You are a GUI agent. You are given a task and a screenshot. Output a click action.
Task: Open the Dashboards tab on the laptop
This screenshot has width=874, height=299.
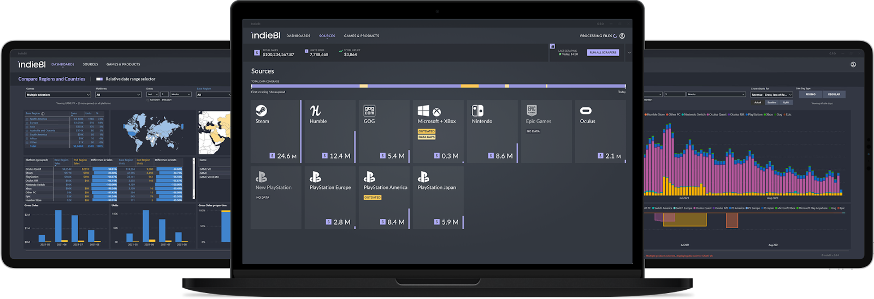[x=298, y=36]
